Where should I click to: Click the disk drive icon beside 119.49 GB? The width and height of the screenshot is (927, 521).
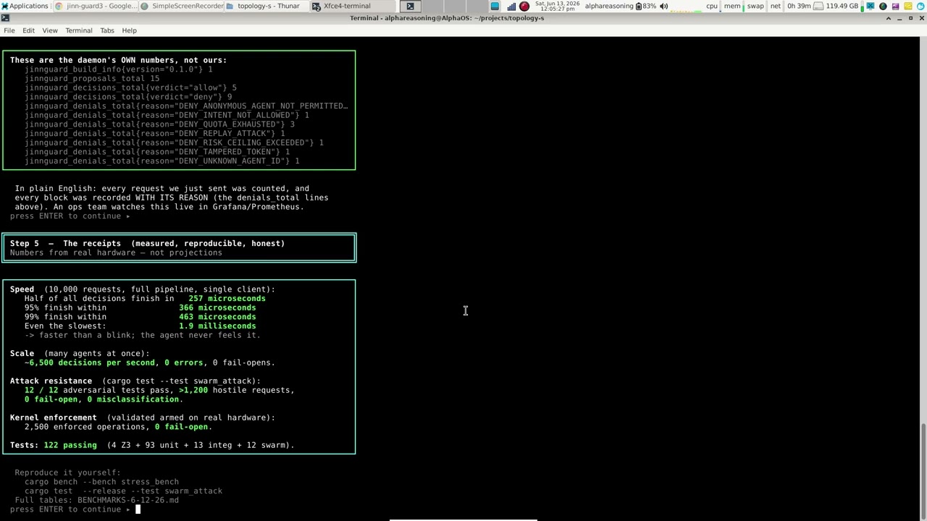click(818, 6)
